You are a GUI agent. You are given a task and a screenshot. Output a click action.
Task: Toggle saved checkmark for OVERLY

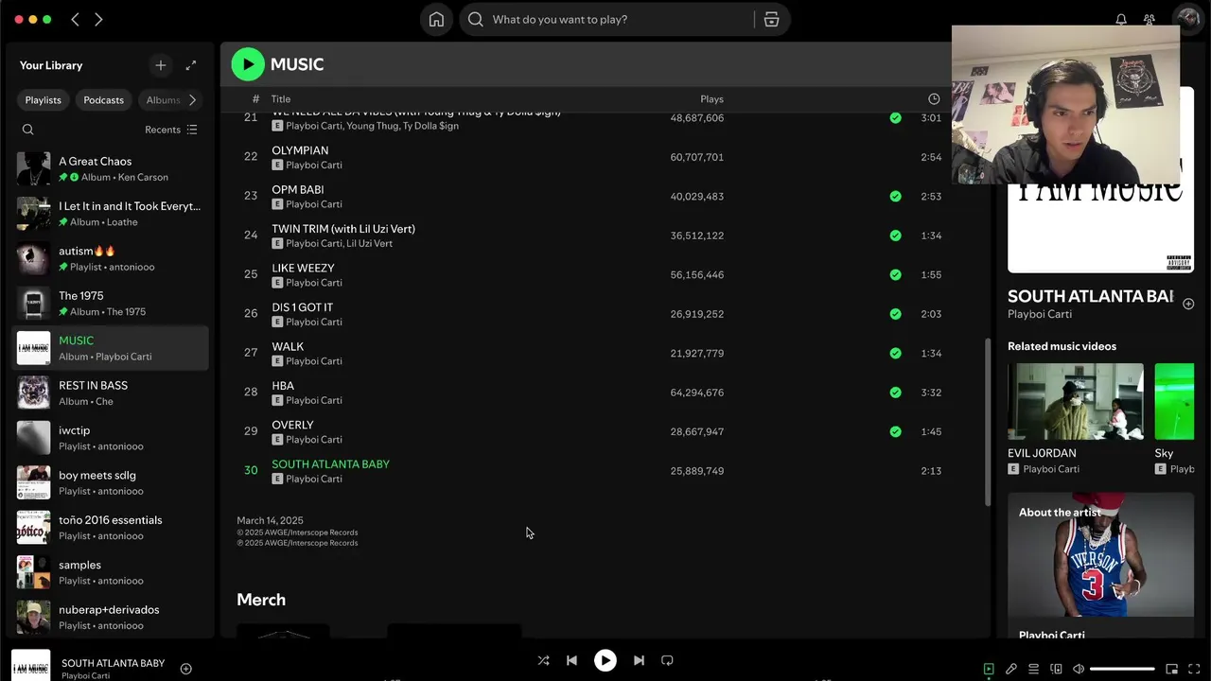(895, 431)
